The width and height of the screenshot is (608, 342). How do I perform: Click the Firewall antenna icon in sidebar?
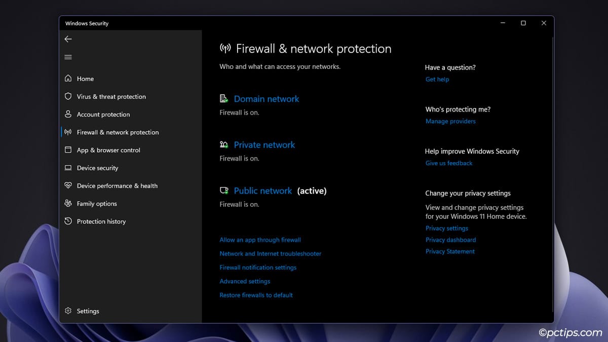(68, 132)
